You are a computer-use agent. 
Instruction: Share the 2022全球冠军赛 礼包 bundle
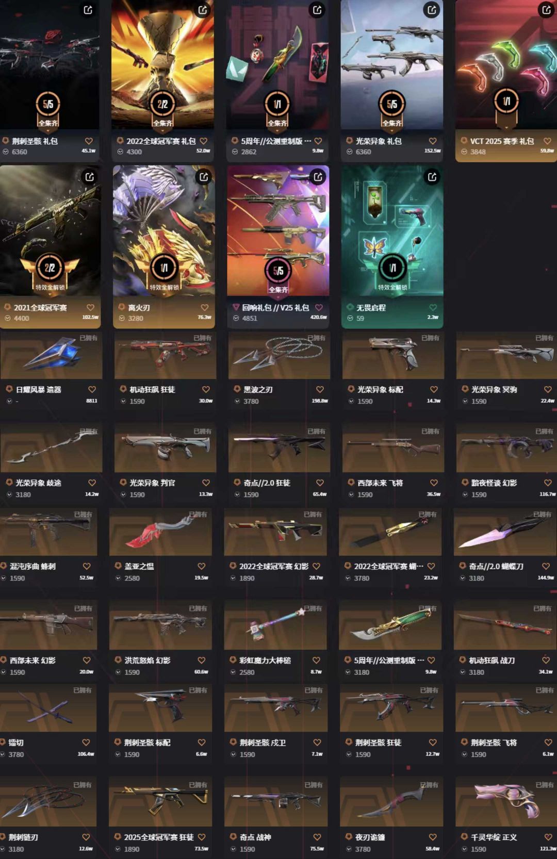tap(203, 10)
